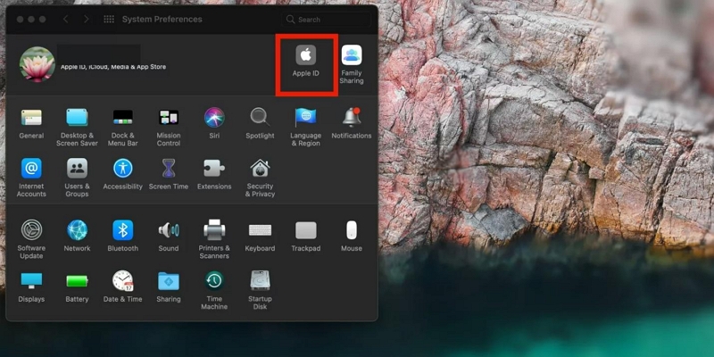This screenshot has width=714, height=357.
Task: Go back with the left arrow button
Action: click(66, 19)
